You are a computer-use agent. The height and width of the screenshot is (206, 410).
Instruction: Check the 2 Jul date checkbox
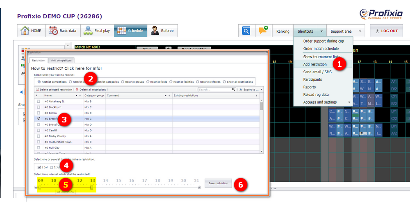[52, 168]
